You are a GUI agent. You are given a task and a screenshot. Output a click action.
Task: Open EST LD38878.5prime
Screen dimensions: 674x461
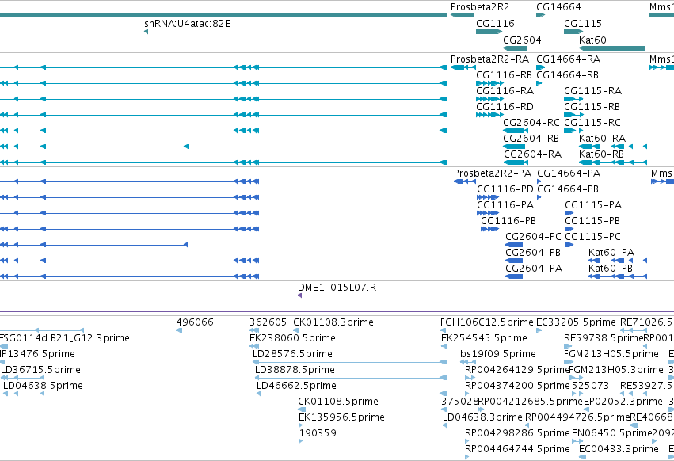click(295, 370)
